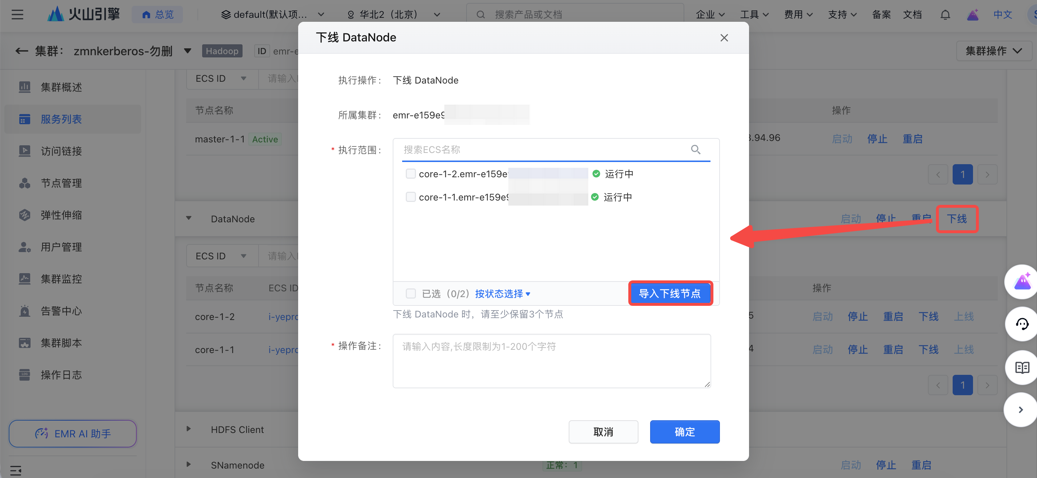Viewport: 1037px width, 478px height.
Task: Open 节点管理 in the sidebar
Action: (72, 183)
